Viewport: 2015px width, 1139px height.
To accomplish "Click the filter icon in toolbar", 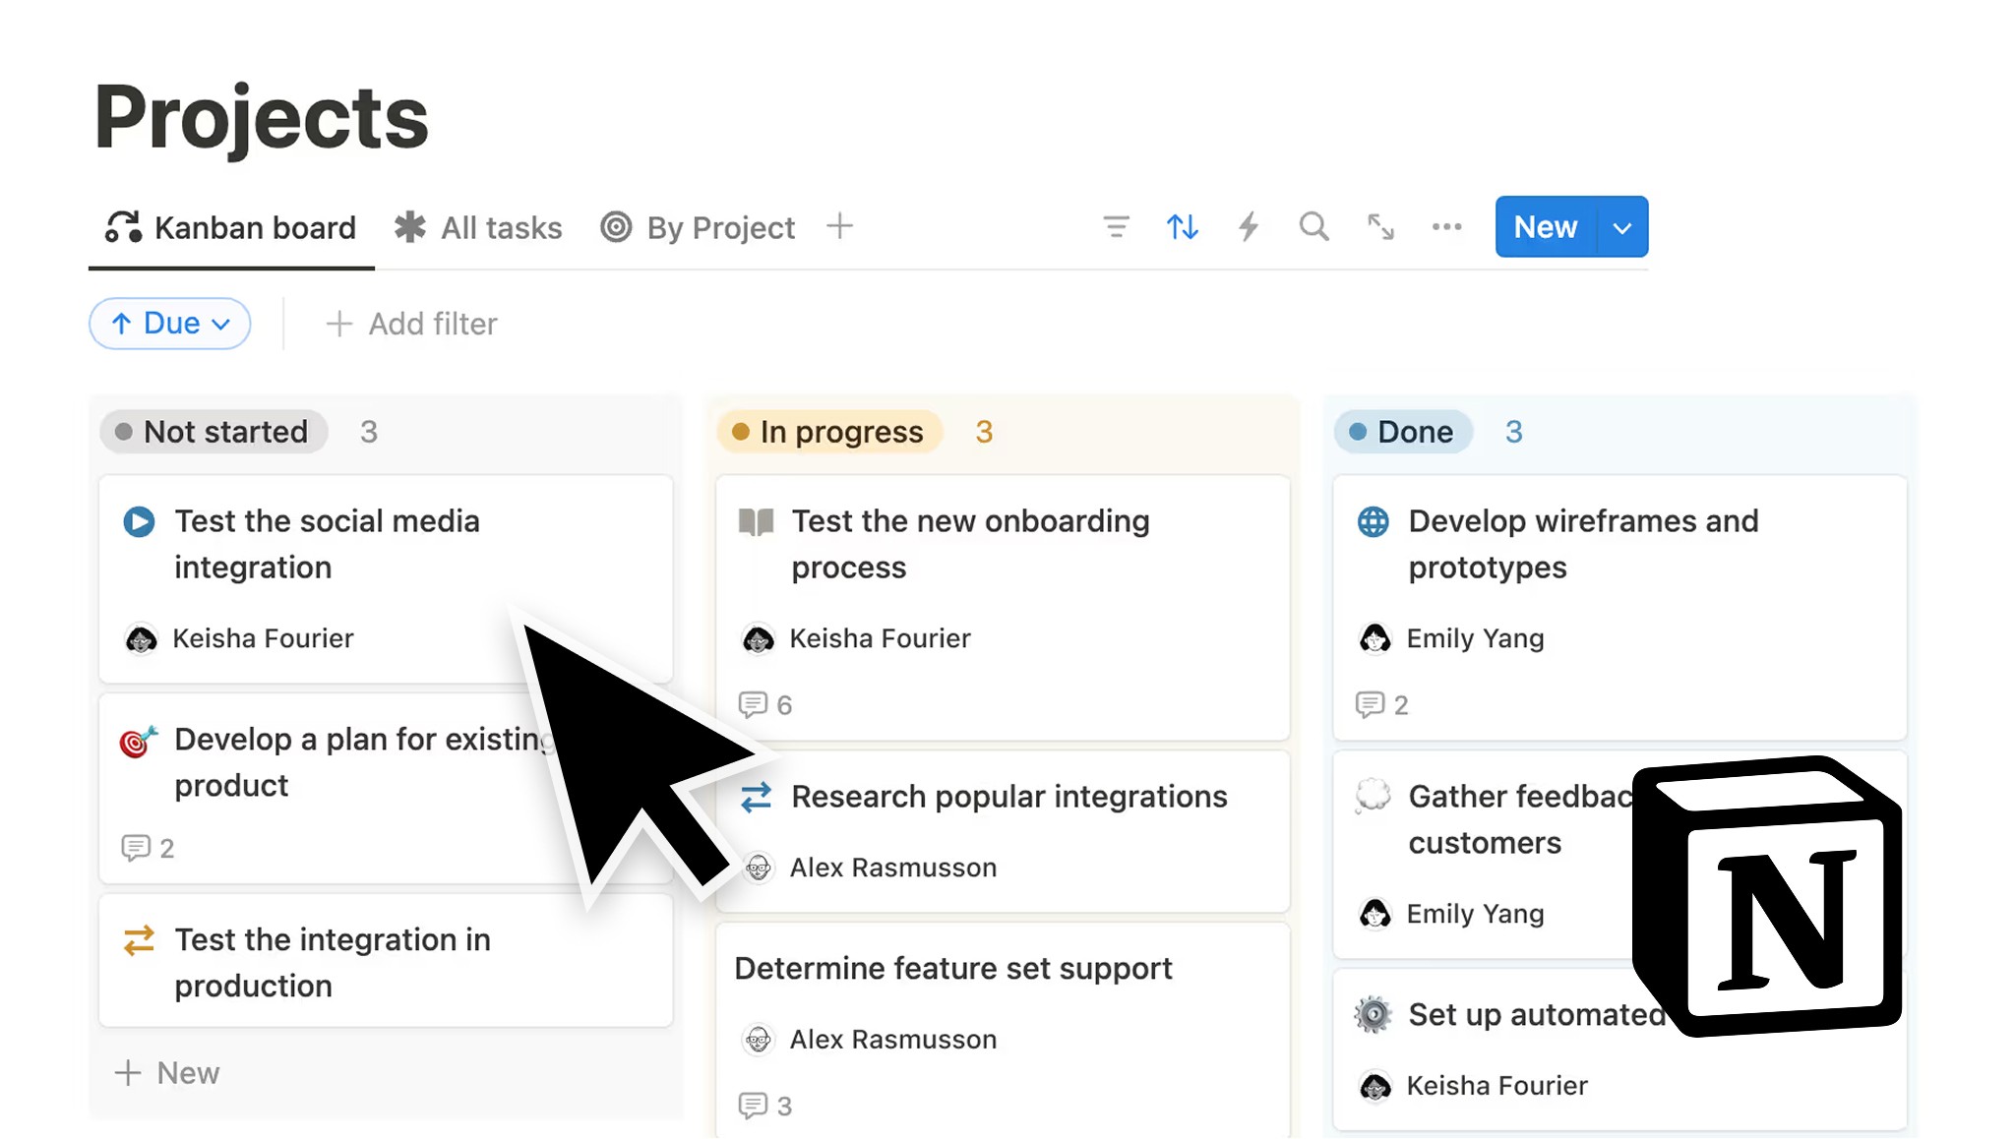I will [1116, 227].
